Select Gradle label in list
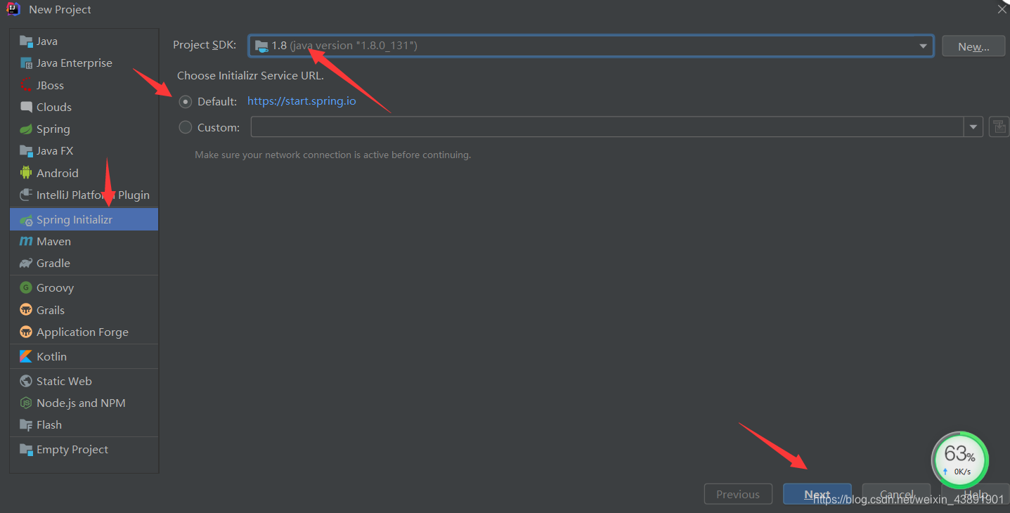 coord(53,264)
